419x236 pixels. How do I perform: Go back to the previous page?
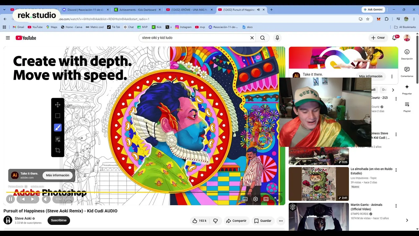(5, 19)
